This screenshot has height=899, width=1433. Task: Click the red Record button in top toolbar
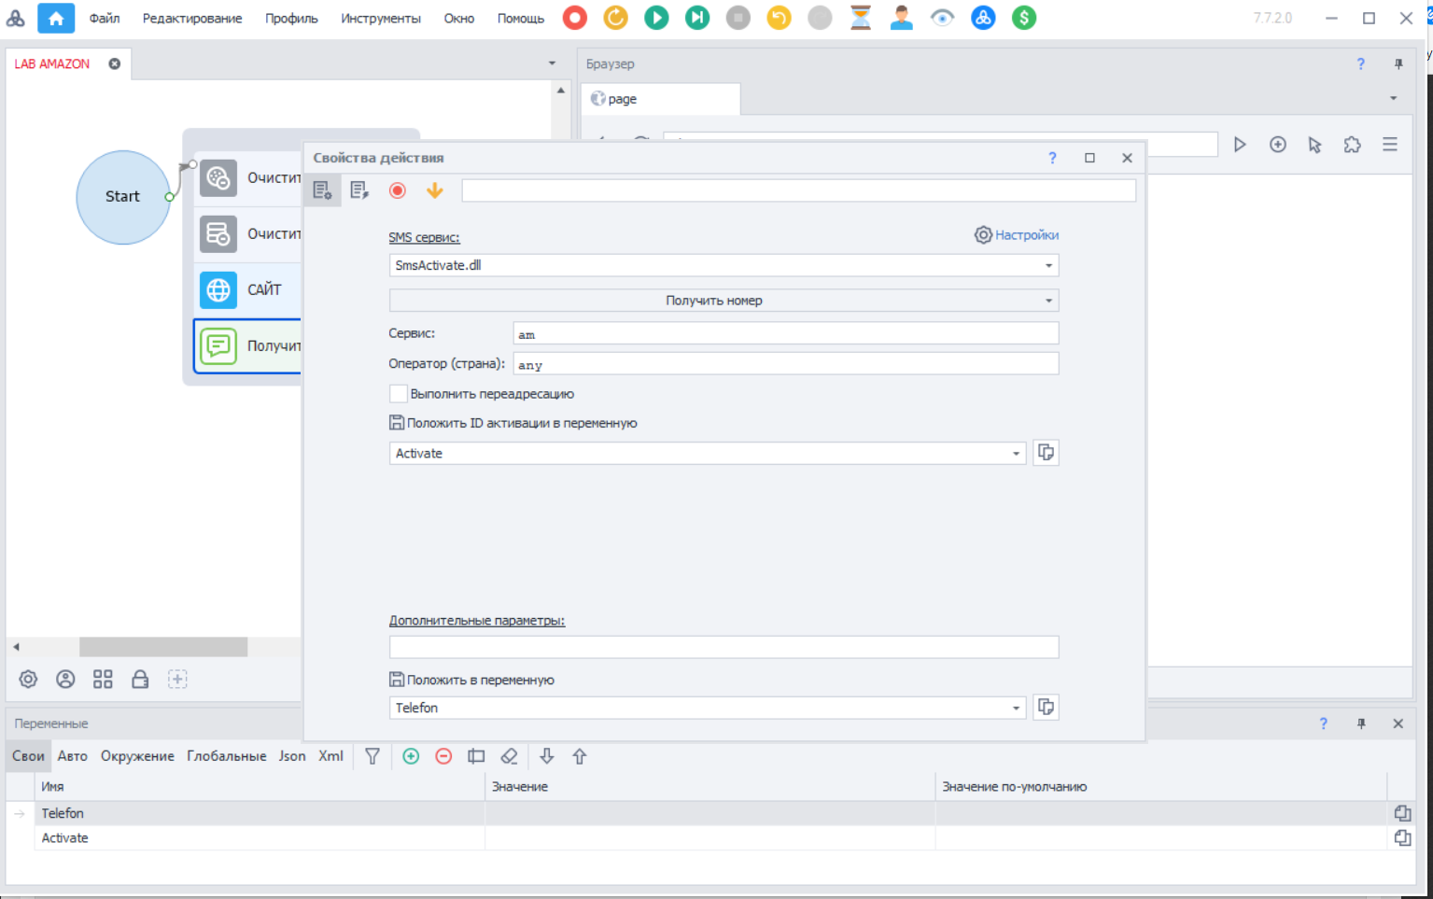575,18
